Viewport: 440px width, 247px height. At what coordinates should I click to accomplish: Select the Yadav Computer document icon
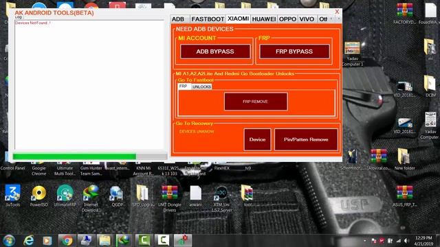point(430,126)
